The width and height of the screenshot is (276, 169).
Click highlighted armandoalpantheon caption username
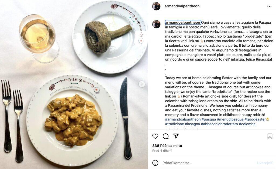point(183,23)
